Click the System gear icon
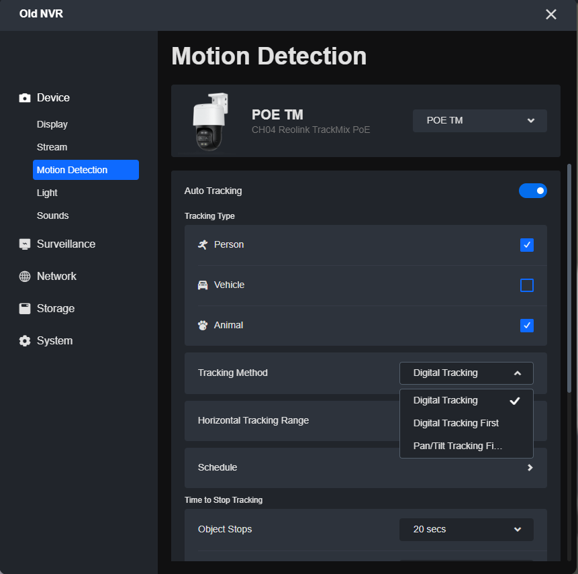Viewport: 578px width, 574px height. coord(25,340)
